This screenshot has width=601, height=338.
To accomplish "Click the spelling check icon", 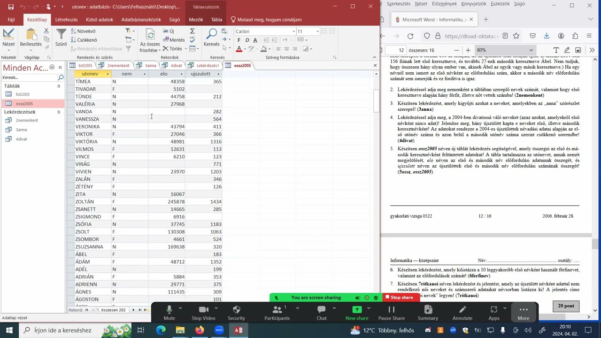I will [x=193, y=40].
